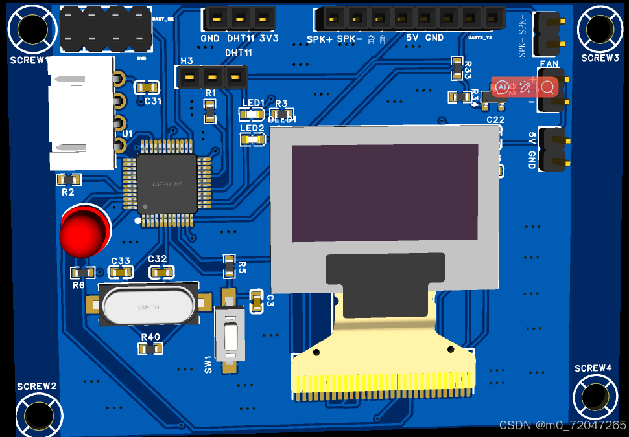Select the OLED display module
The width and height of the screenshot is (629, 437).
pyautogui.click(x=384, y=191)
